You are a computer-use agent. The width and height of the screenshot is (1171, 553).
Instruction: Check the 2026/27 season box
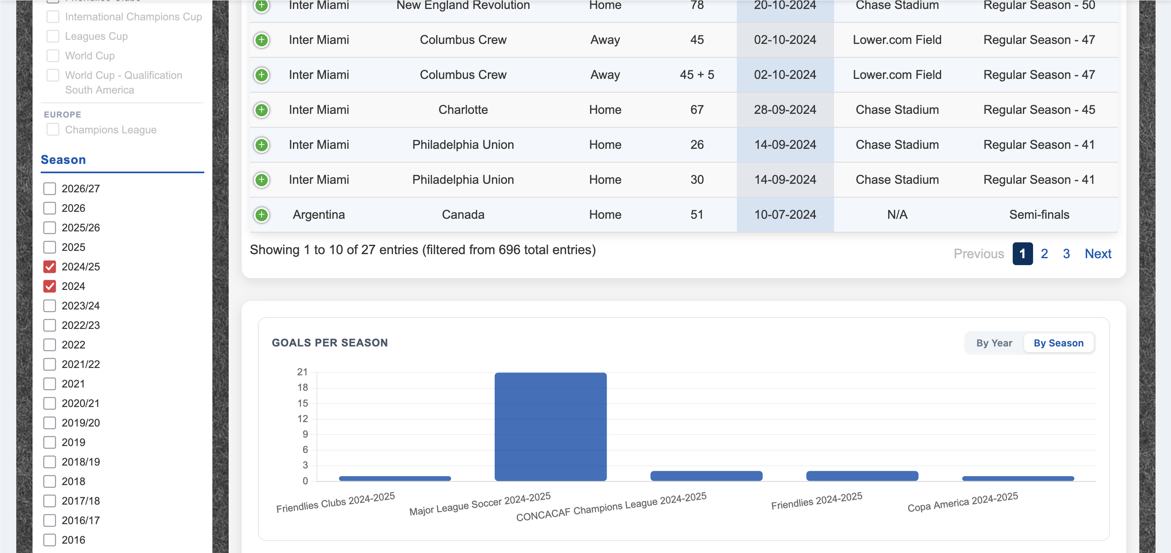(50, 189)
